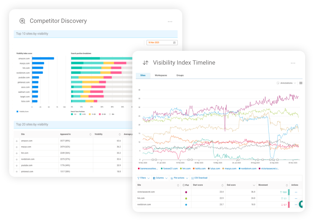Switch to the Groups tab
314x221 pixels.
(x=180, y=75)
